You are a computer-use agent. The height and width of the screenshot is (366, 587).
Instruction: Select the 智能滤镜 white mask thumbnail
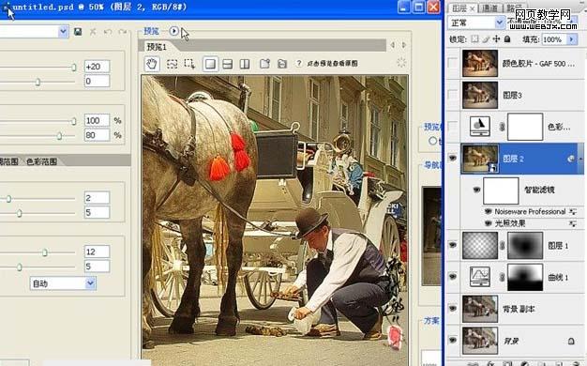[501, 191]
